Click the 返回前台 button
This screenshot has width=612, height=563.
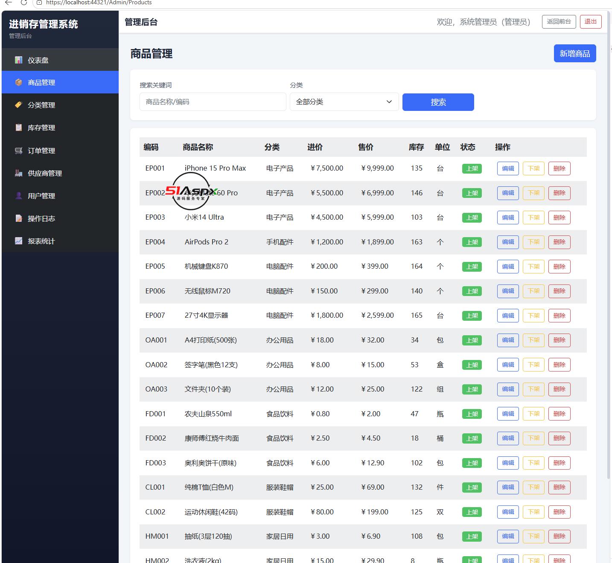559,22
